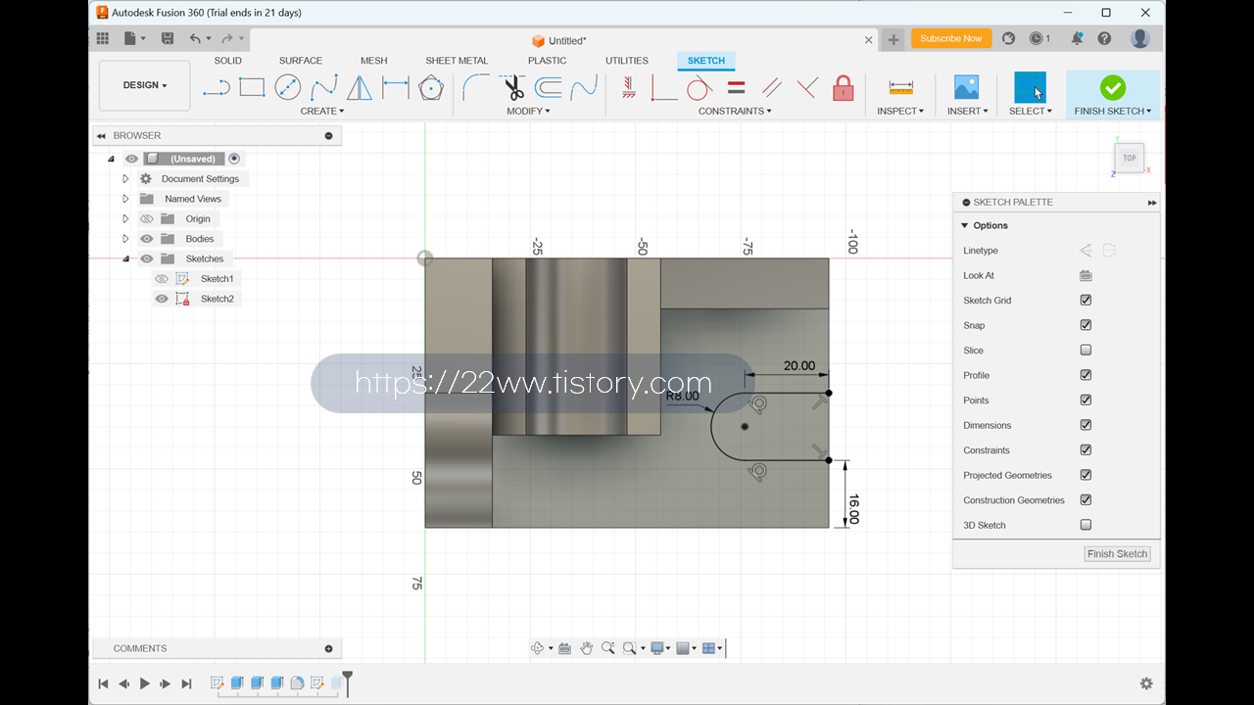Select the Offset modify tool
1254x705 pixels.
(x=549, y=87)
